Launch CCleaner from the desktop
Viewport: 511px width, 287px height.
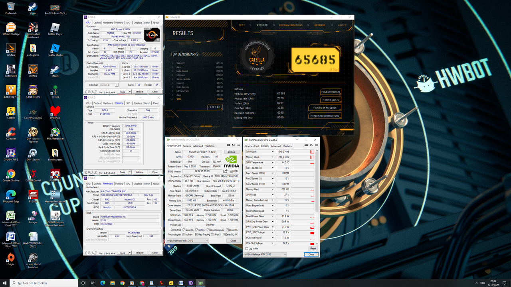(11, 134)
